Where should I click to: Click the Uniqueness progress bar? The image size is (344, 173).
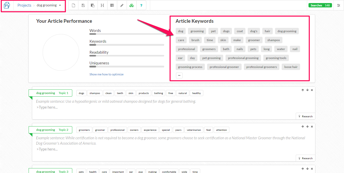click(127, 66)
